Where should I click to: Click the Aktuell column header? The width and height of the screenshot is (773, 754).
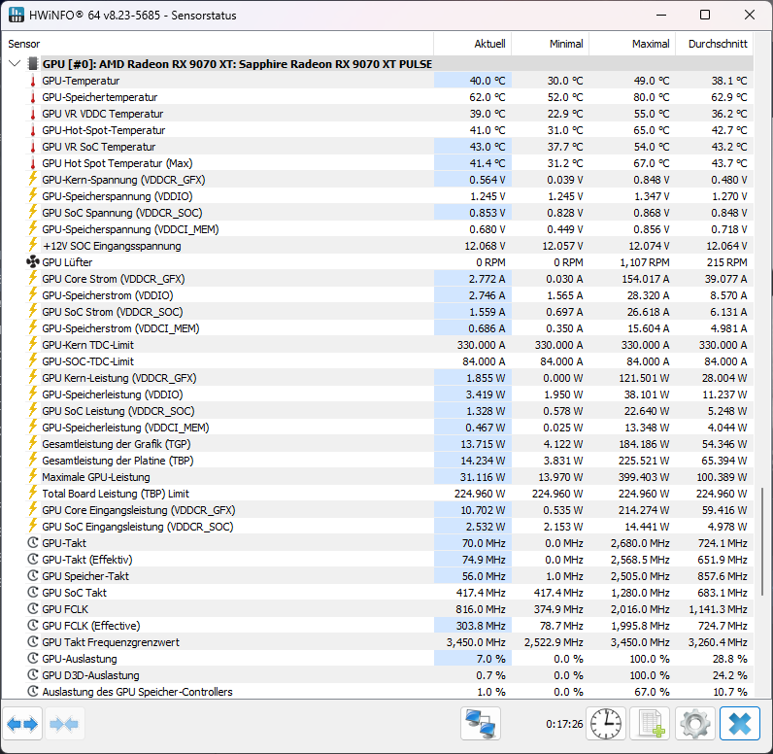tap(473, 44)
